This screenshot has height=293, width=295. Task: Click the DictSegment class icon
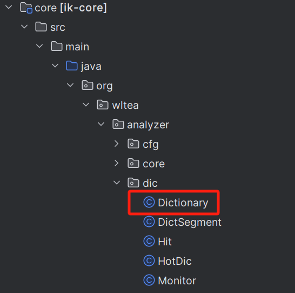point(149,222)
